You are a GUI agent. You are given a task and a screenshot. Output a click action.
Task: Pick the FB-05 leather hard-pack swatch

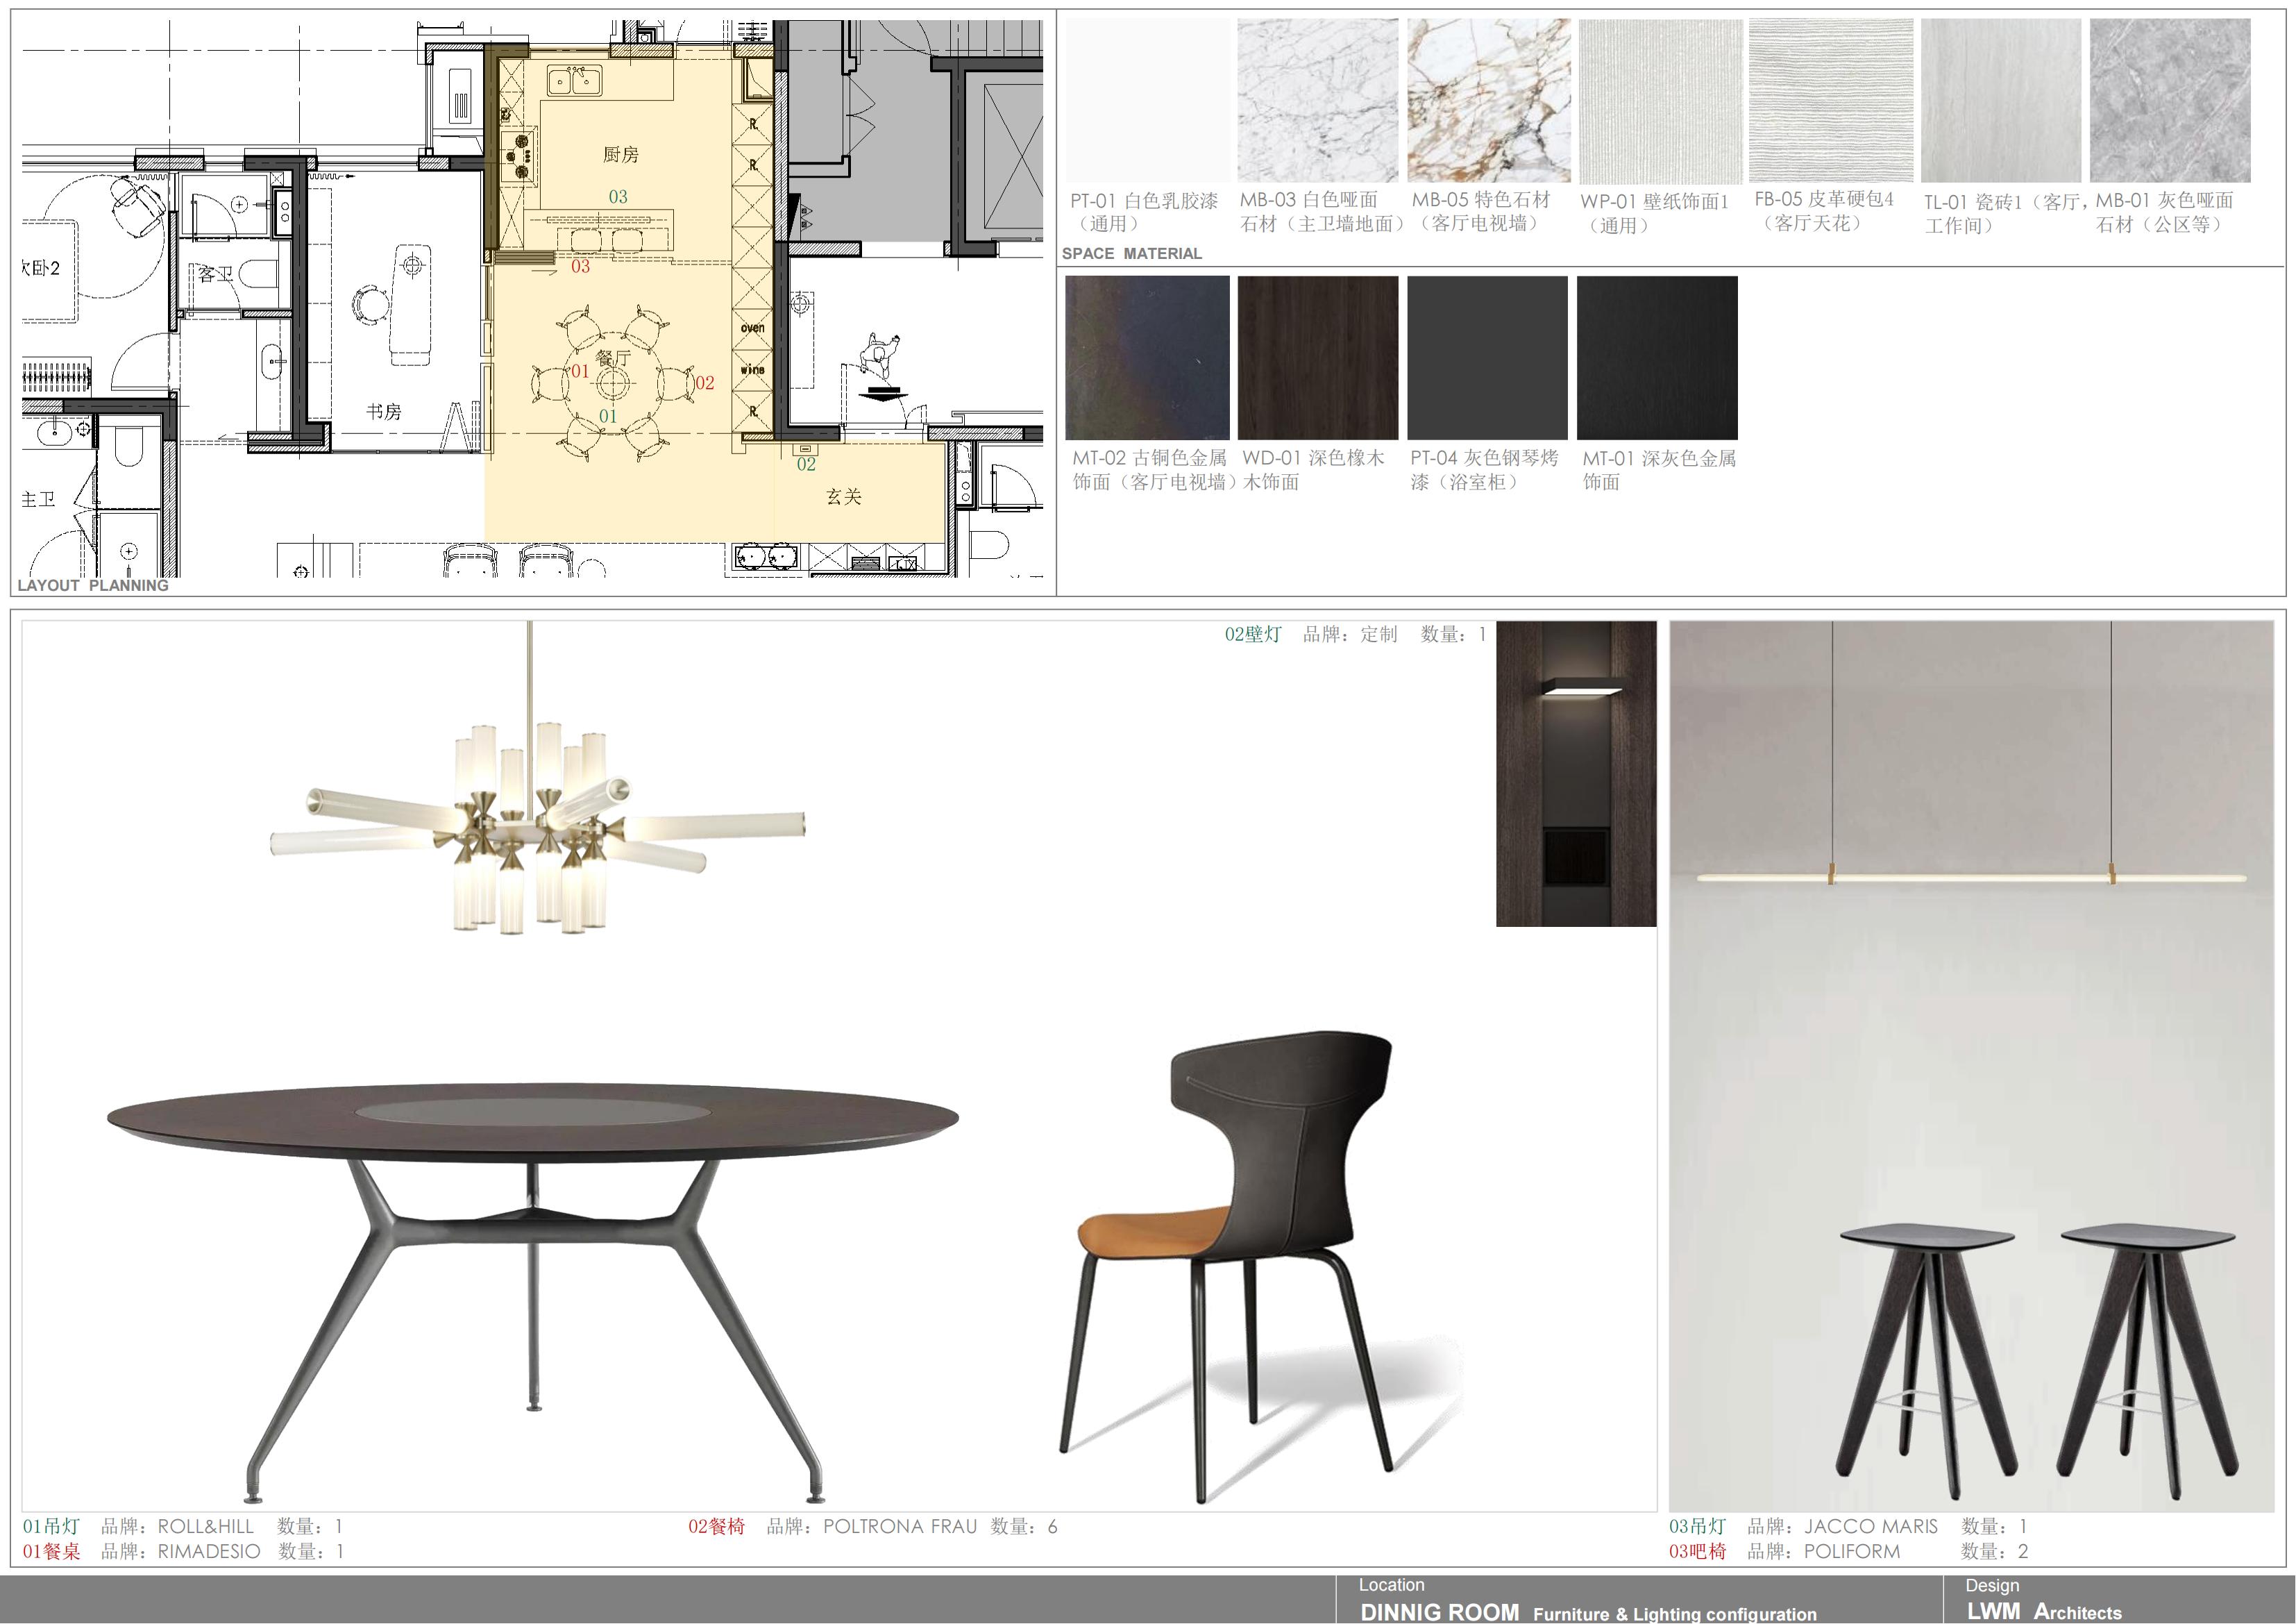coord(1830,100)
